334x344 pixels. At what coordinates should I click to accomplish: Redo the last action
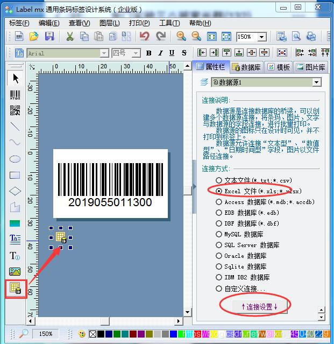[161, 37]
